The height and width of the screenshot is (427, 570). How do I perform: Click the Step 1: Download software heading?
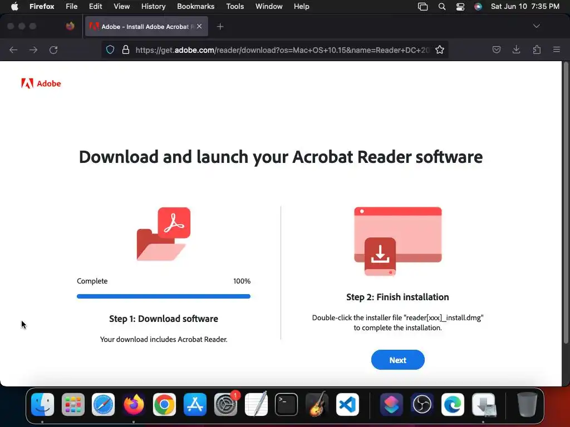[164, 319]
